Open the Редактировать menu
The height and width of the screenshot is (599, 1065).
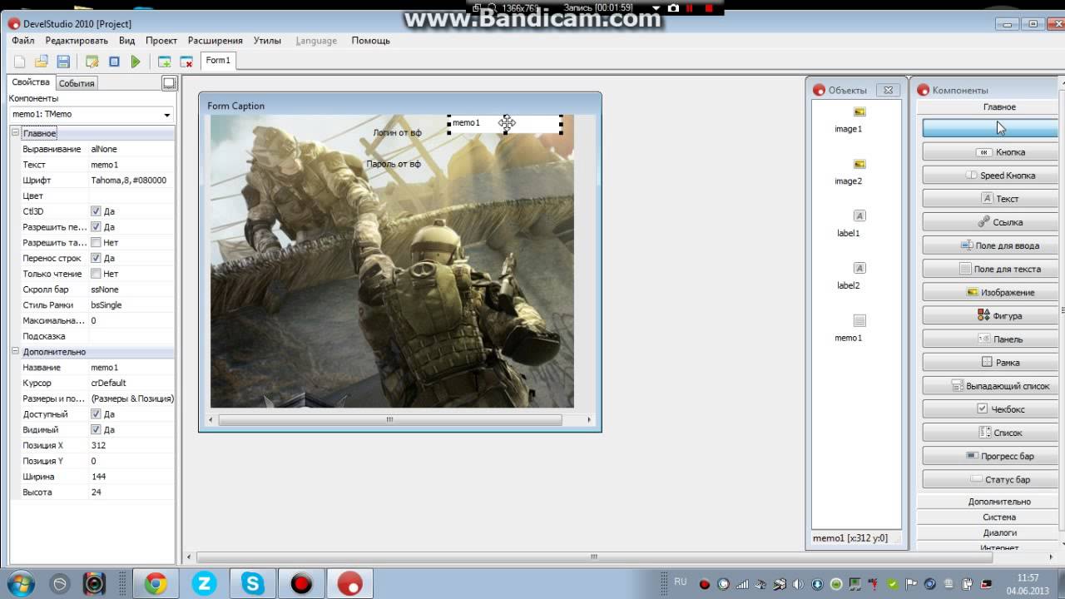tap(77, 40)
